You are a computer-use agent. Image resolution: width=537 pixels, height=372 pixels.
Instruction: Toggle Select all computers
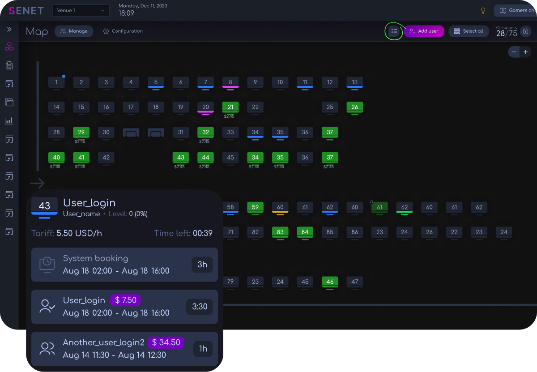pyautogui.click(x=469, y=31)
